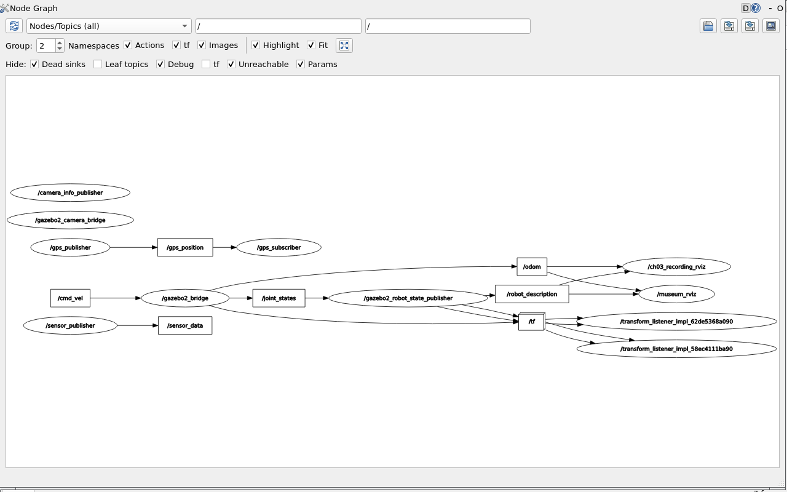The image size is (787, 492).
Task: Click the O button in the title bar
Action: point(780,9)
